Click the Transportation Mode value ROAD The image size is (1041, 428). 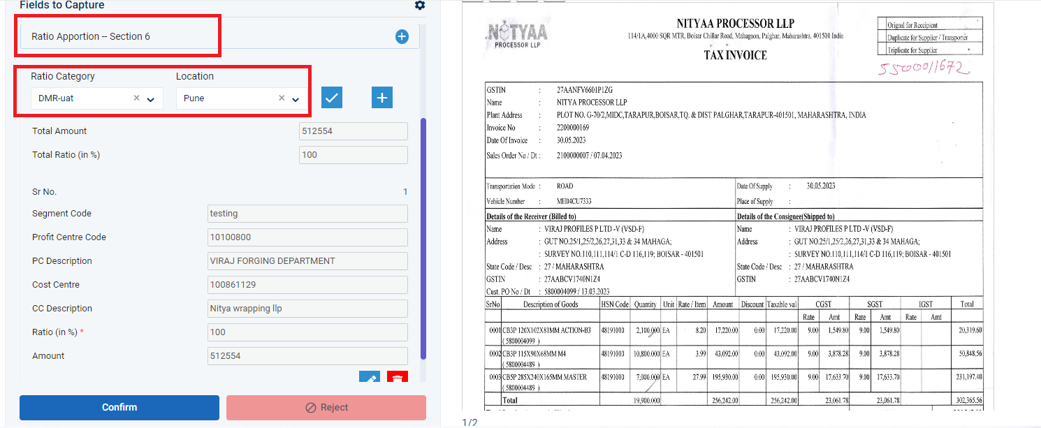565,186
